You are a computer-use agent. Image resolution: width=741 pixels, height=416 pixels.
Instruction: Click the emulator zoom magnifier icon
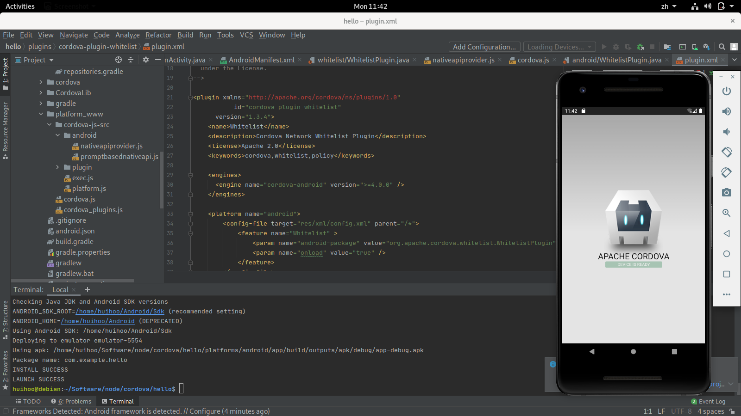click(x=726, y=213)
